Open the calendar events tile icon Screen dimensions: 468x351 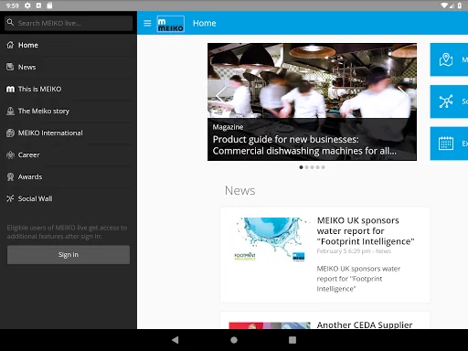tap(446, 144)
